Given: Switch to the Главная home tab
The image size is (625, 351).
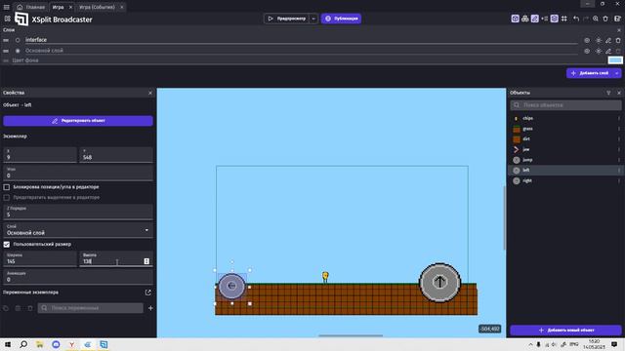Looking at the screenshot, I should coord(31,7).
